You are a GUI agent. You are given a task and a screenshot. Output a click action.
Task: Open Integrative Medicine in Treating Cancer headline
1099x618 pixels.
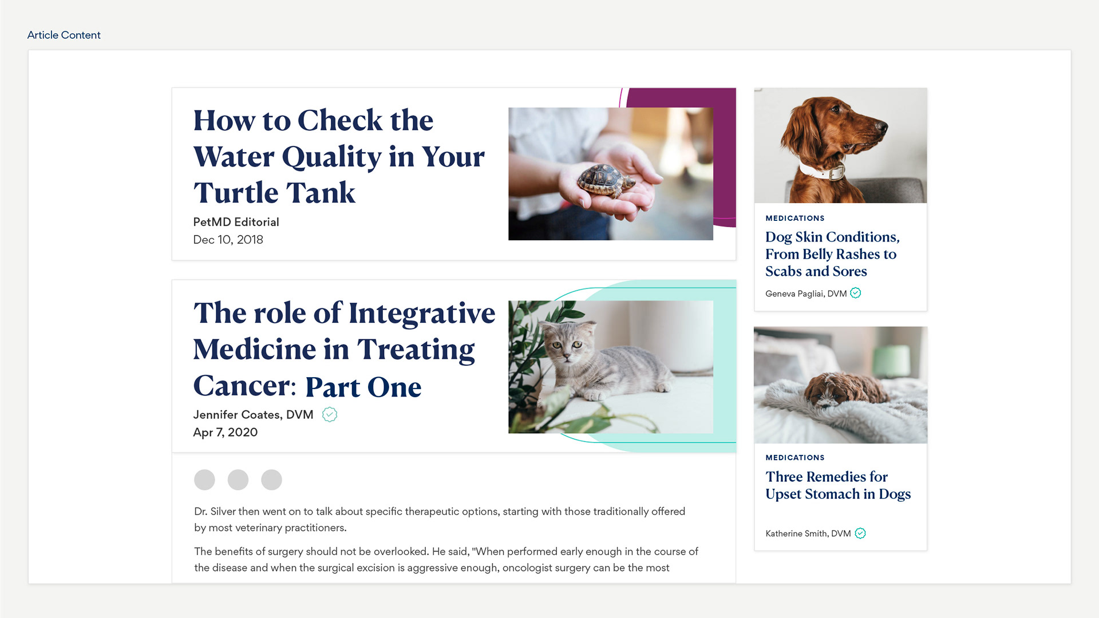[x=344, y=349]
